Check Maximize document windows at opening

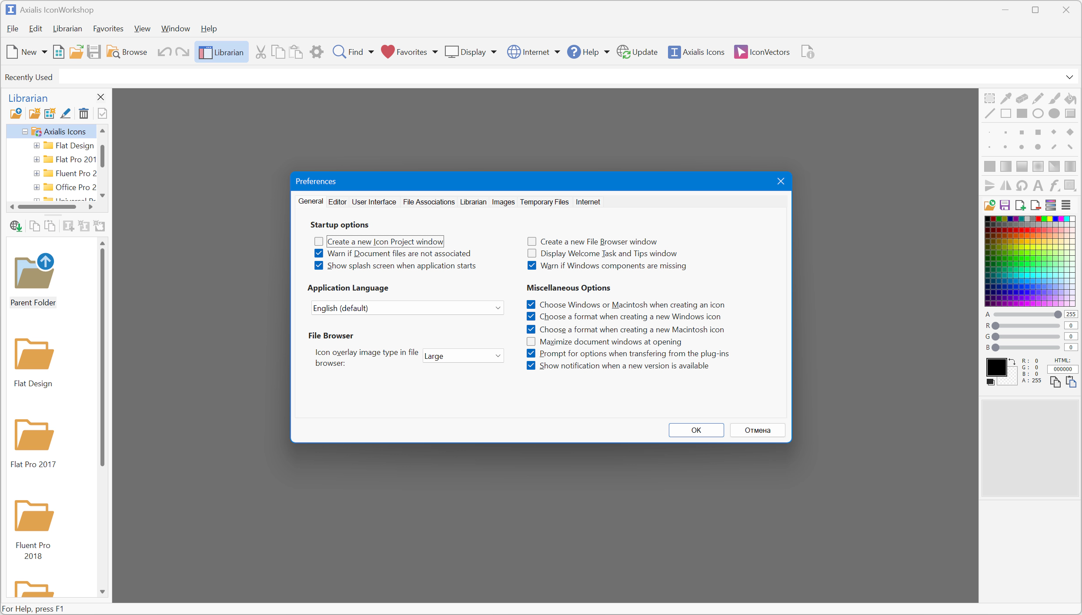(531, 342)
